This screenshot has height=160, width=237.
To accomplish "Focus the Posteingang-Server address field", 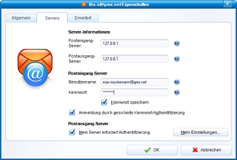I will [134, 43].
